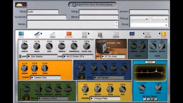Click the amp DRIVE knob at 20%
183x103 pixels.
tap(25, 46)
